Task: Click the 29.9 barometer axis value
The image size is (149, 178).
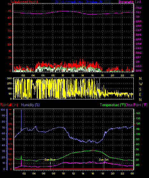Action: tap(139, 21)
